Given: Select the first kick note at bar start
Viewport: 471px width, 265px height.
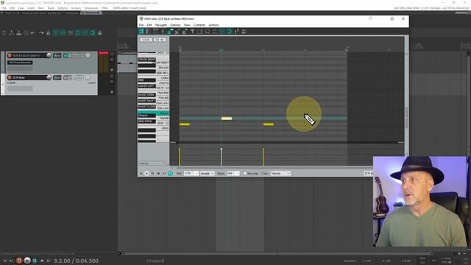Looking at the screenshot, I should [185, 124].
